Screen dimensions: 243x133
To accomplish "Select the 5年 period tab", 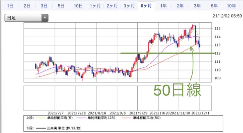I will point(214,6).
